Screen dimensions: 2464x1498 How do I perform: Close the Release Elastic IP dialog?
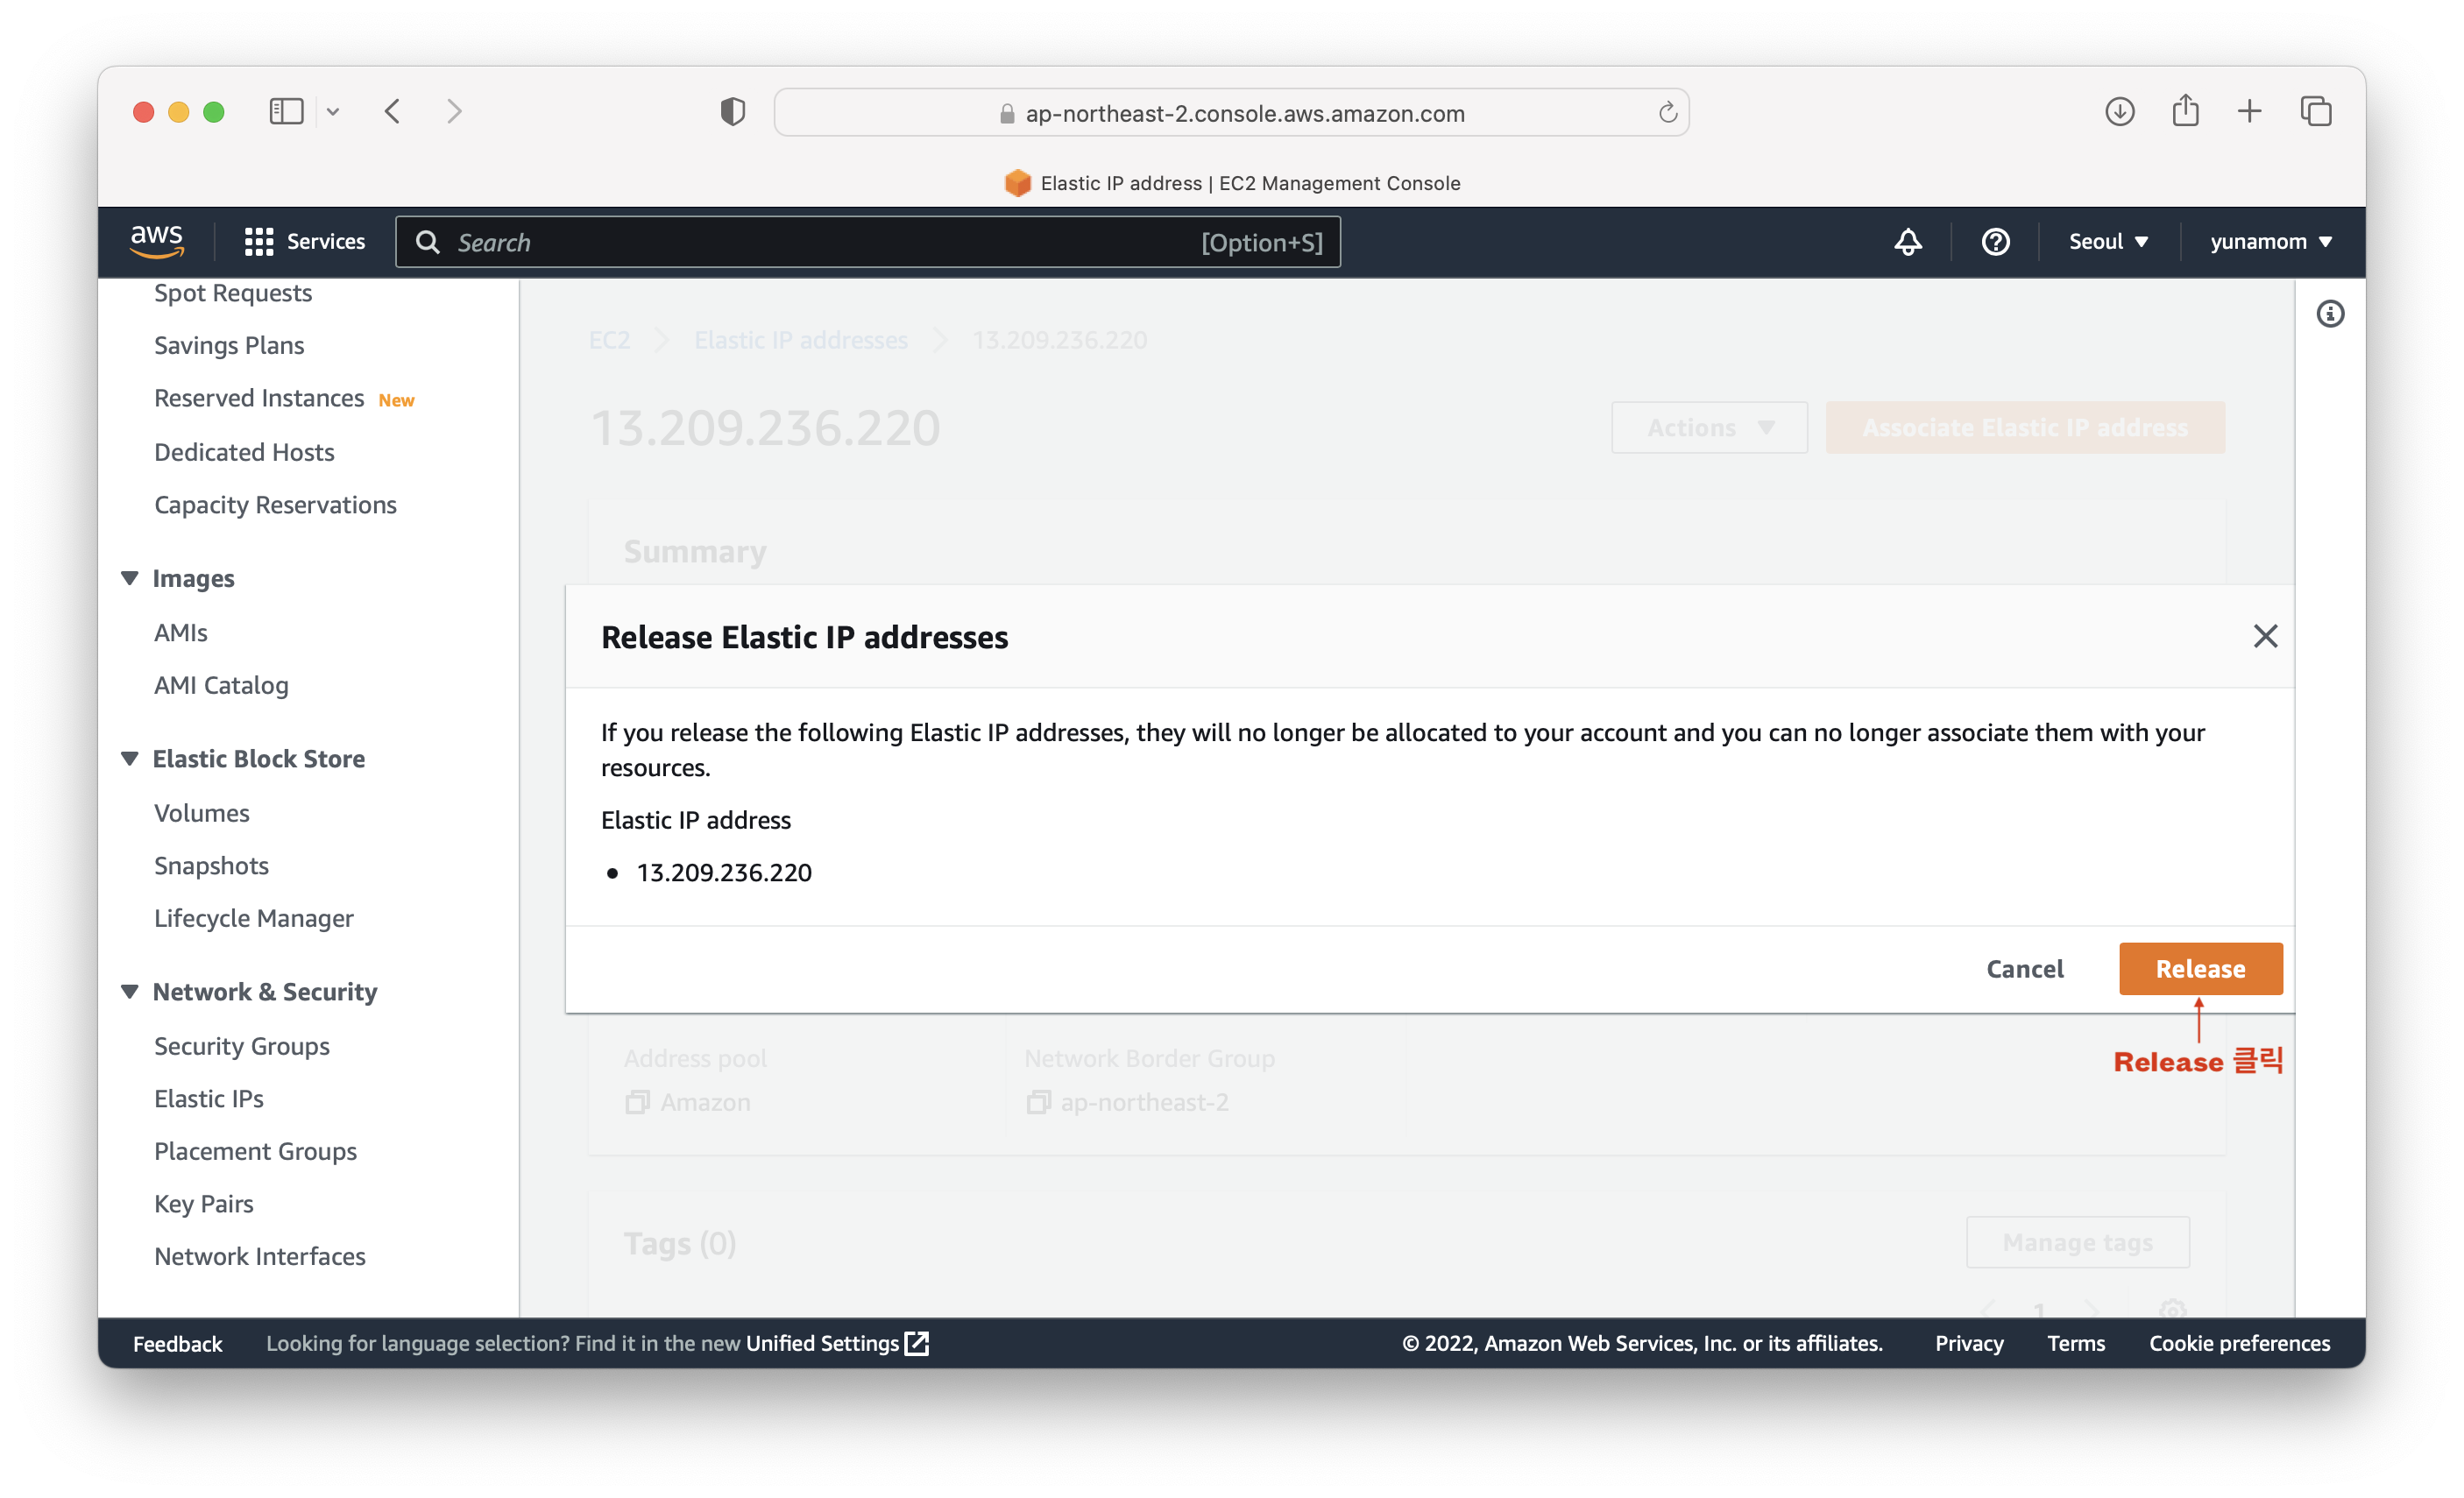coord(2265,636)
